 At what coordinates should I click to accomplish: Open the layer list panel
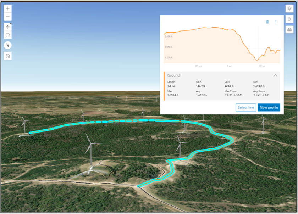point(289,8)
